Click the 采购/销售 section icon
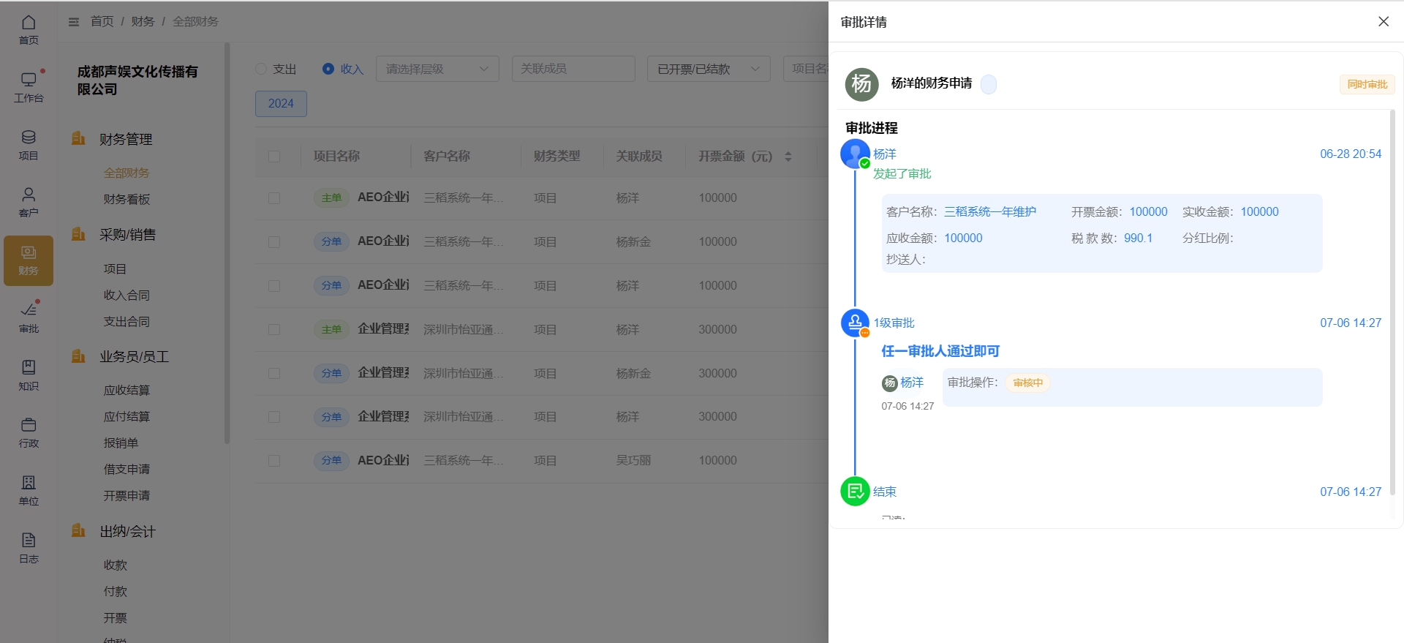 click(x=78, y=234)
